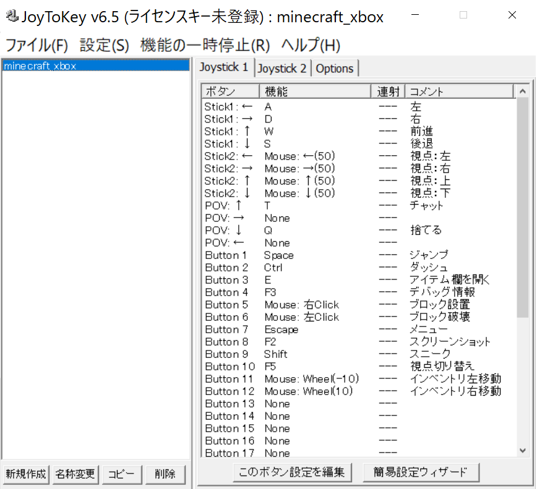Viewport: 537px width, 489px height.
Task: Sort by the ボタン column header
Action: 231,91
